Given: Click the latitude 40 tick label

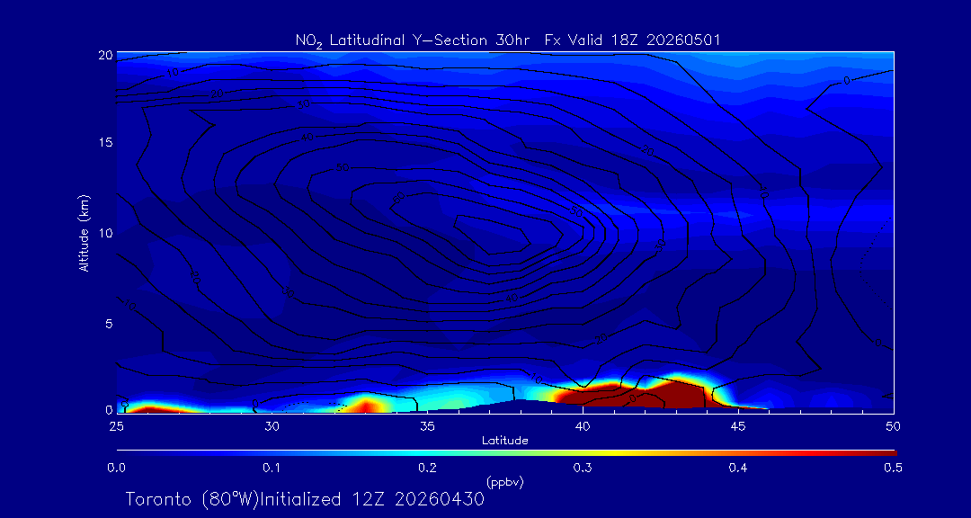Looking at the screenshot, I should click(583, 425).
